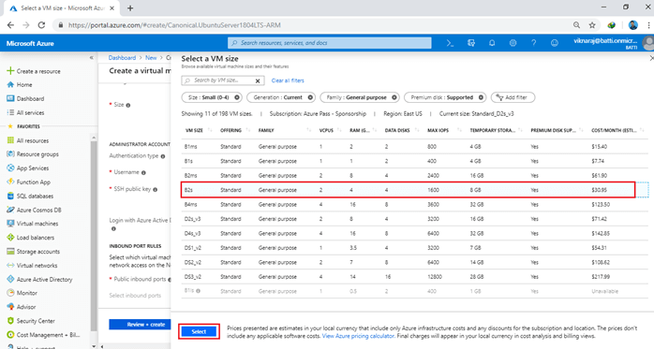Open App Services from favorites
The width and height of the screenshot is (654, 349).
tap(27, 168)
